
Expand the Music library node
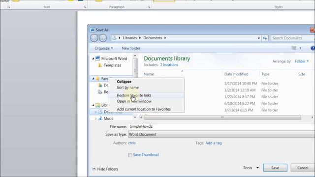[95, 118]
